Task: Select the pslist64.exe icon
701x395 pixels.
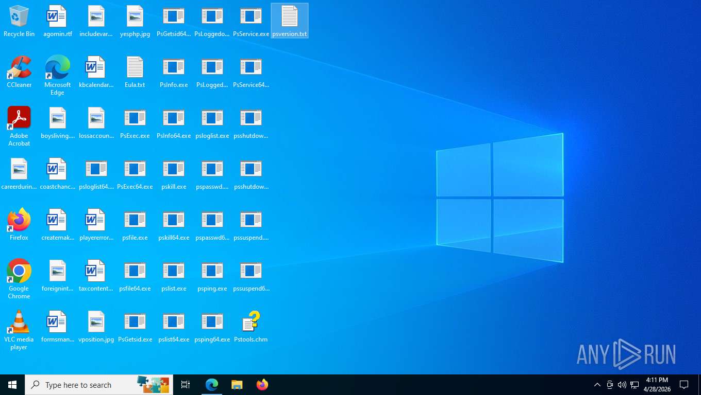Action: point(174,327)
